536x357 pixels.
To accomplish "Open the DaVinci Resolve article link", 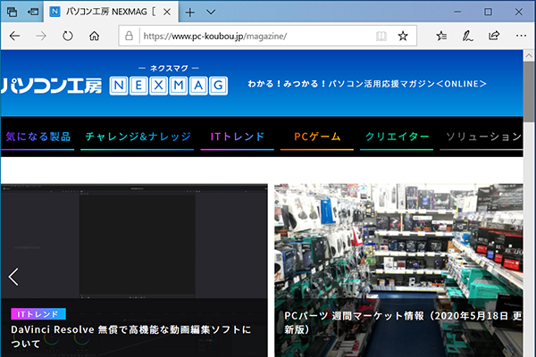I will [x=131, y=336].
